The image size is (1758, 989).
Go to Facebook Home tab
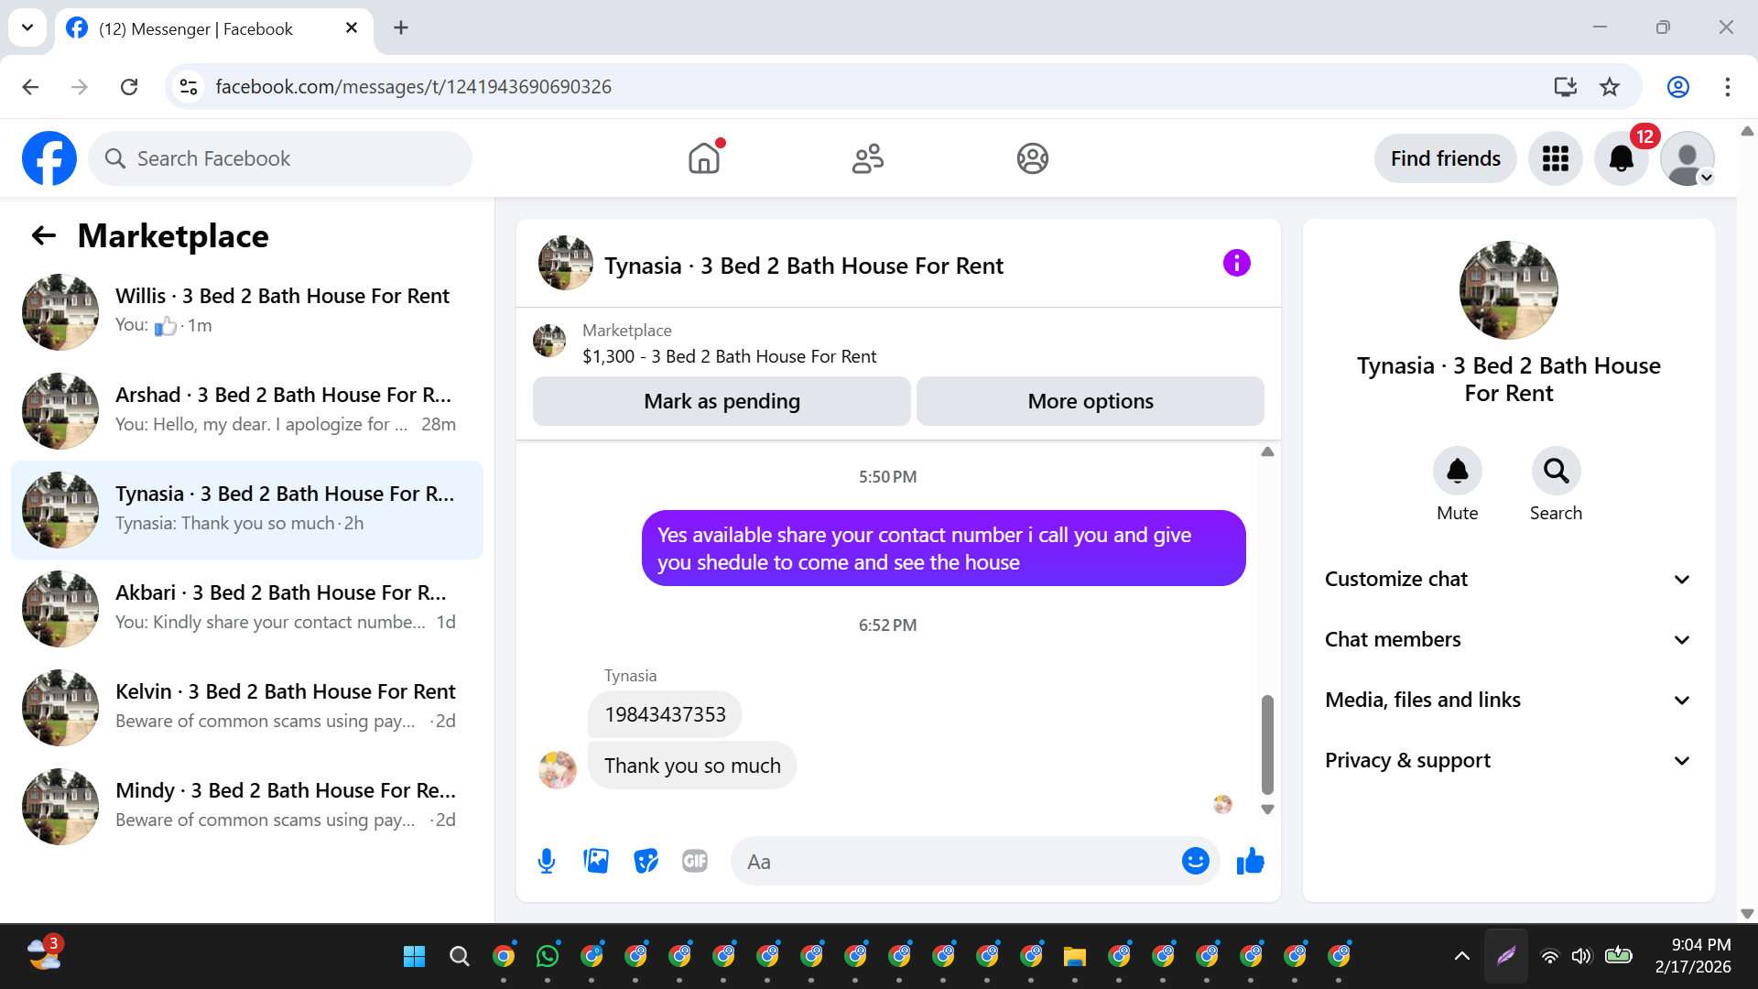pos(703,159)
